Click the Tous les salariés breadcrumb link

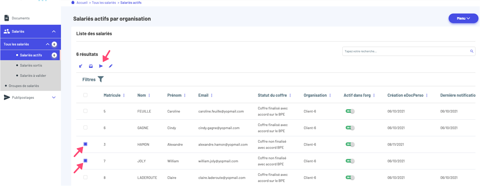pyautogui.click(x=103, y=3)
